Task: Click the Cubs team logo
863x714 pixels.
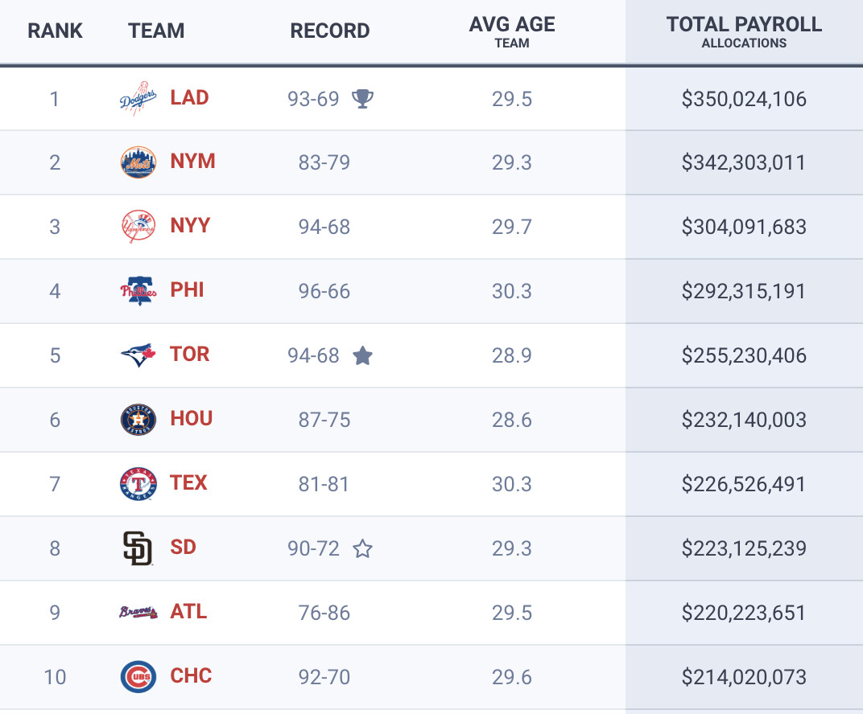Action: click(x=138, y=677)
